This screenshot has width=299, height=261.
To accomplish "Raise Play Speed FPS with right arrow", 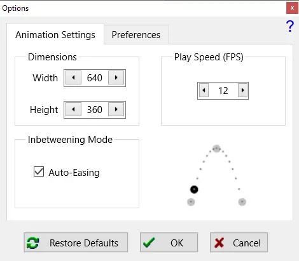I will tap(242, 90).
